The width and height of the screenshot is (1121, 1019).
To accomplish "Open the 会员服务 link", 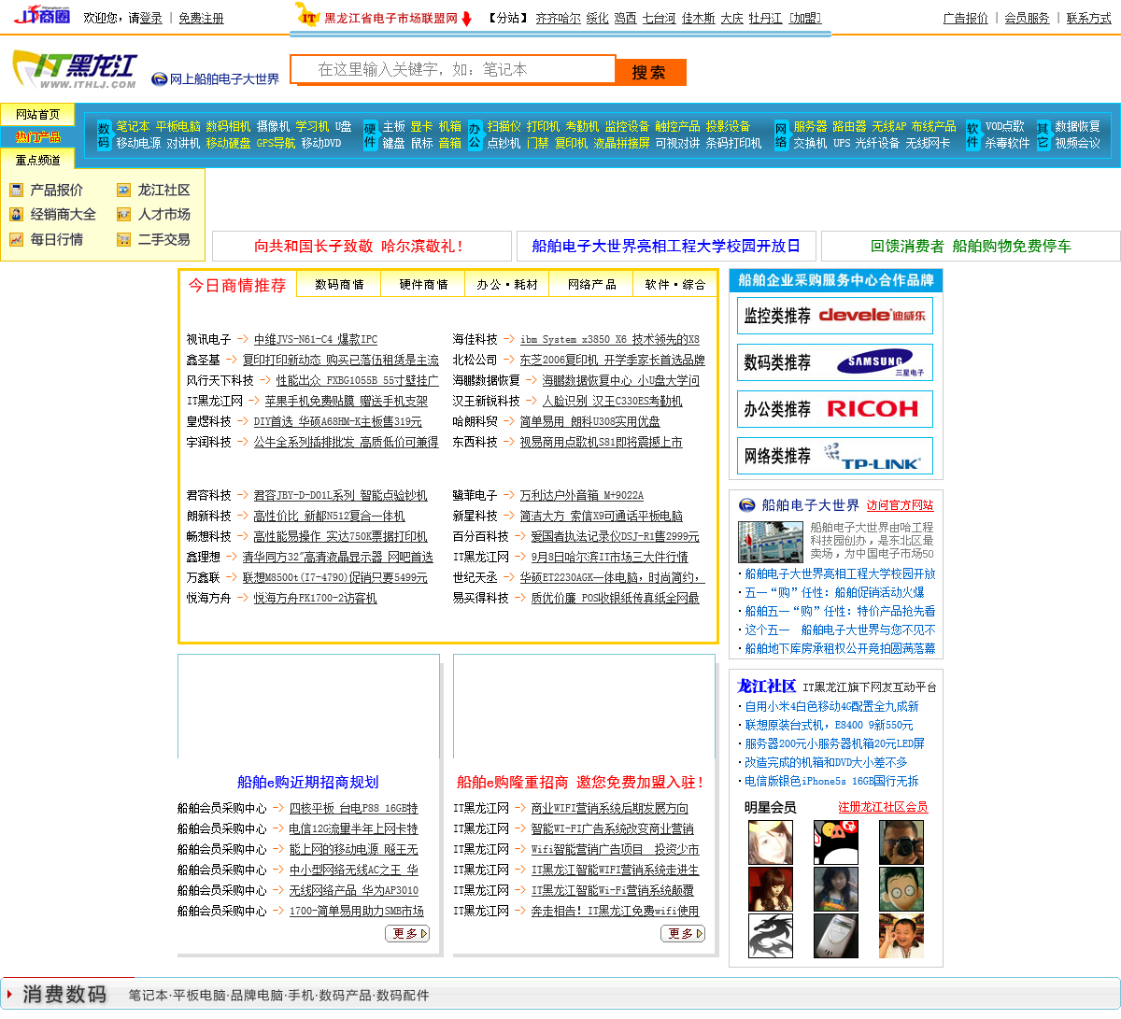I will point(1027,18).
